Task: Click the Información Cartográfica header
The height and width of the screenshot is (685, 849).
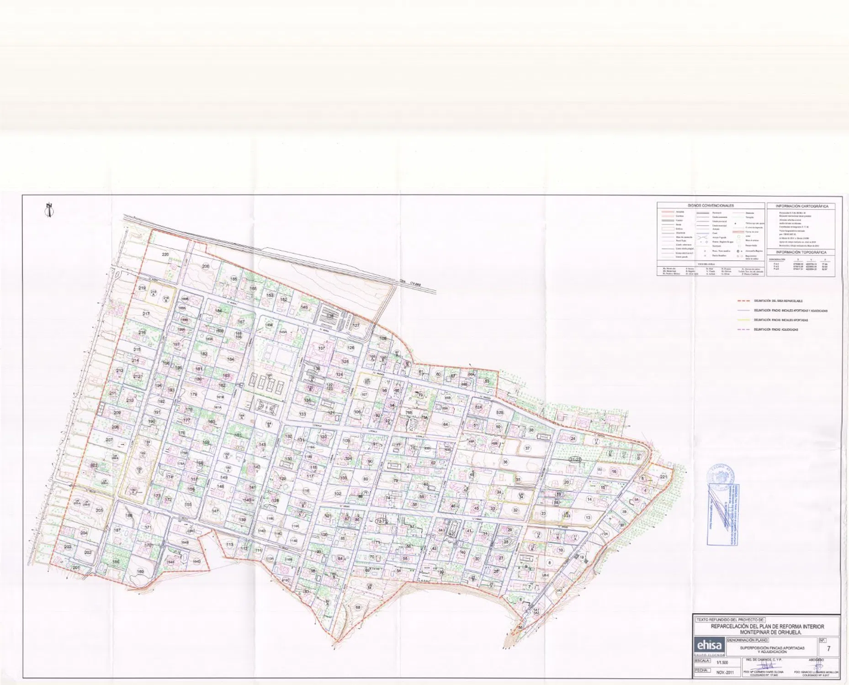Action: click(801, 206)
